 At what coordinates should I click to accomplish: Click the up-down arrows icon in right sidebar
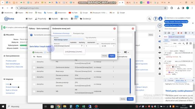pyautogui.click(x=160, y=31)
